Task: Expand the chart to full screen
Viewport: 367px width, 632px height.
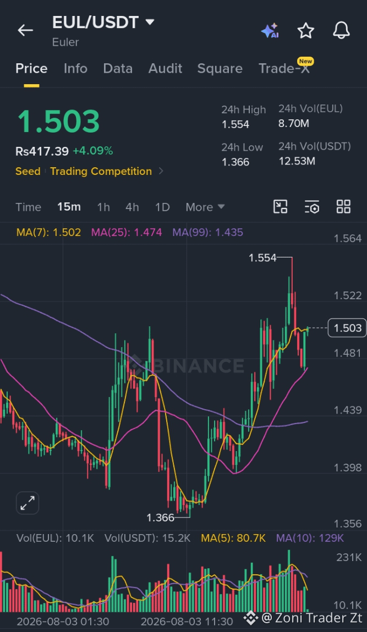Action: pos(28,503)
